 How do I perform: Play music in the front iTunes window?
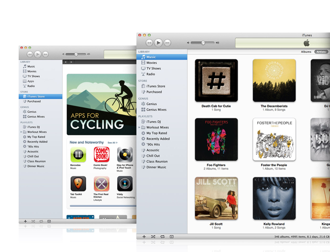point(158,43)
